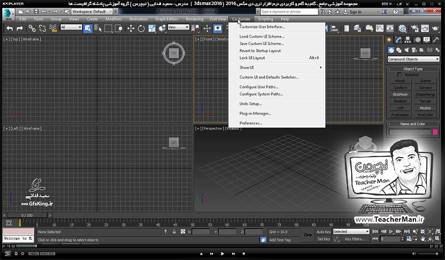The width and height of the screenshot is (445, 260).
Task: Click the Select and Place icon
Action: (162, 28)
